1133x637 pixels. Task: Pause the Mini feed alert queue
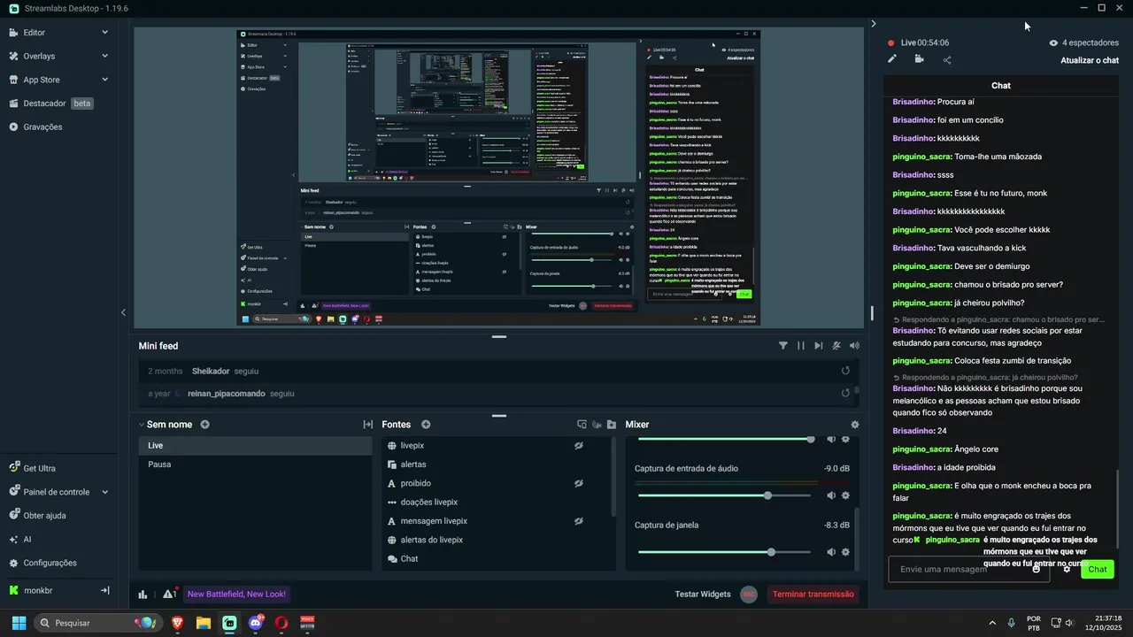[x=801, y=346]
